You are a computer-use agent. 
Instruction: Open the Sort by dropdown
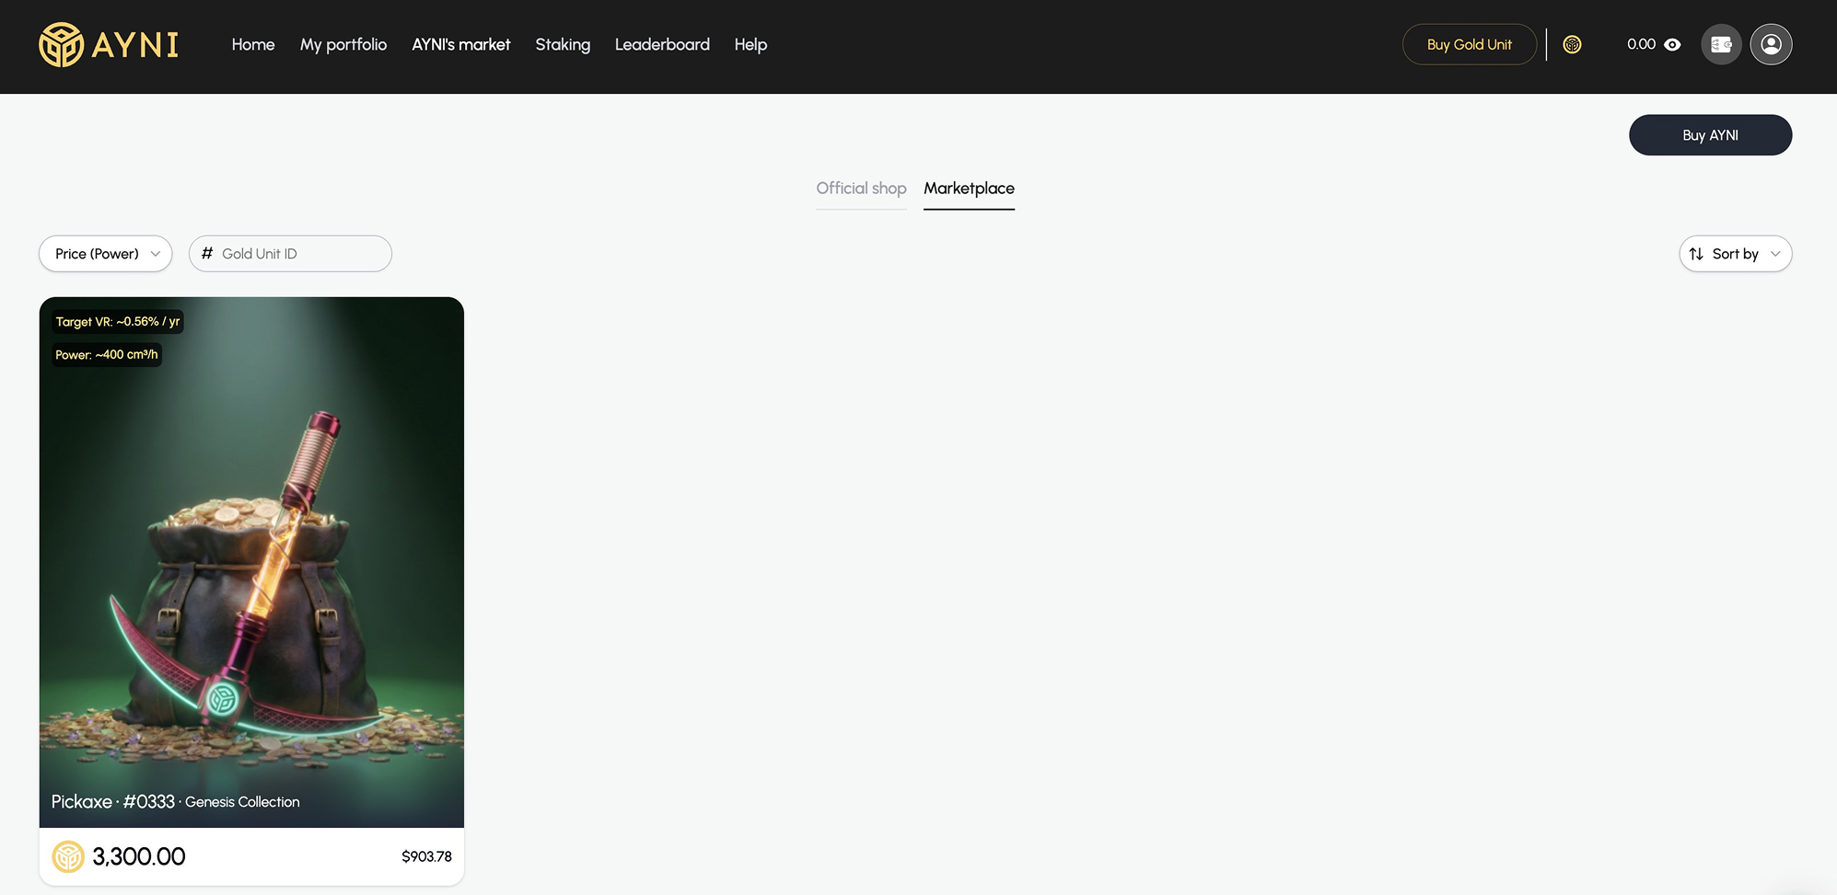(1735, 254)
